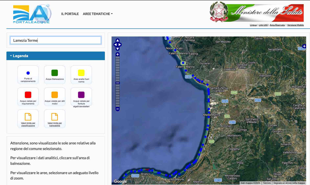Click the Filadelfia map label
Image resolution: width=310 pixels, height=185 pixels.
pos(234,149)
